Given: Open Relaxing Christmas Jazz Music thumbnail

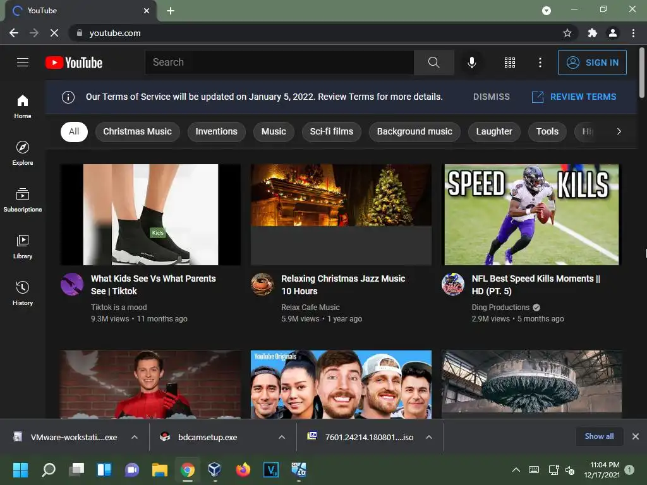Looking at the screenshot, I should click(x=341, y=215).
